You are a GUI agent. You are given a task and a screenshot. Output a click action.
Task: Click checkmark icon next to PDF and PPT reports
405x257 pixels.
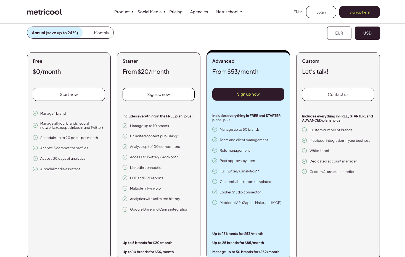click(x=125, y=178)
